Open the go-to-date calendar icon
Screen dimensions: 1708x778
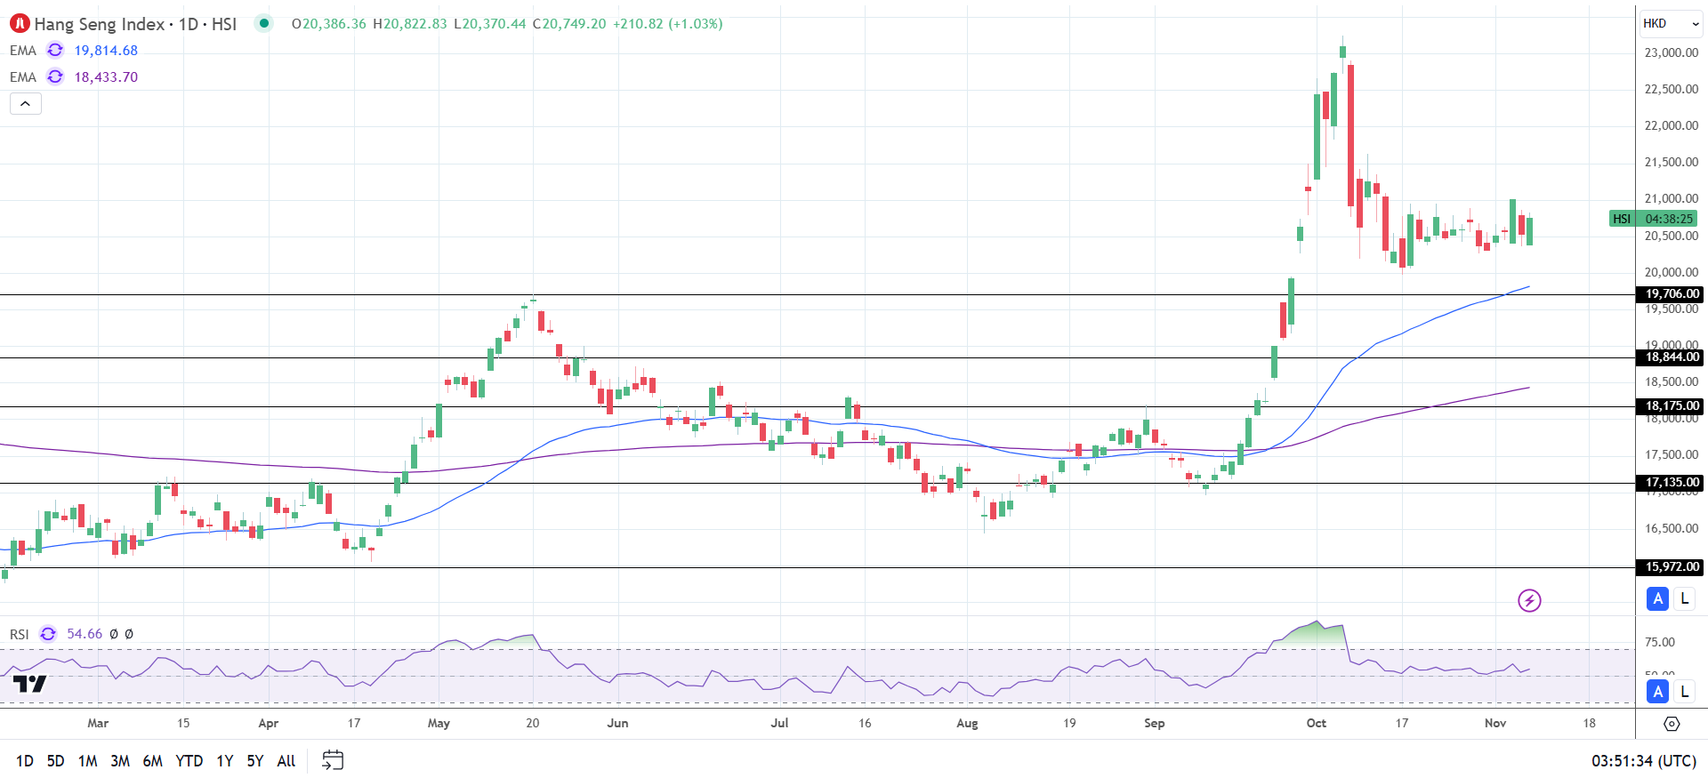(333, 760)
